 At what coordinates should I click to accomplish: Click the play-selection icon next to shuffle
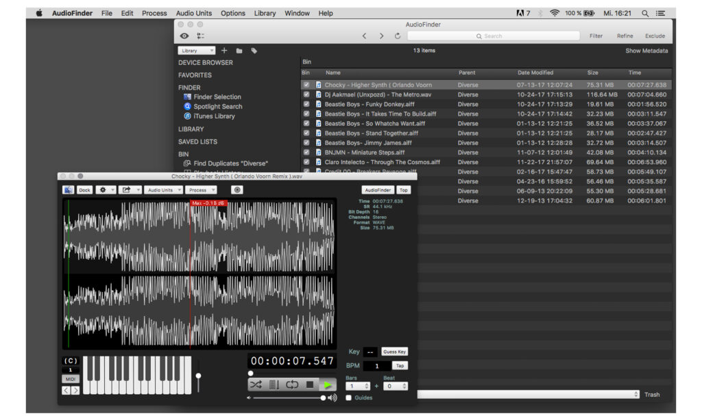click(x=274, y=384)
